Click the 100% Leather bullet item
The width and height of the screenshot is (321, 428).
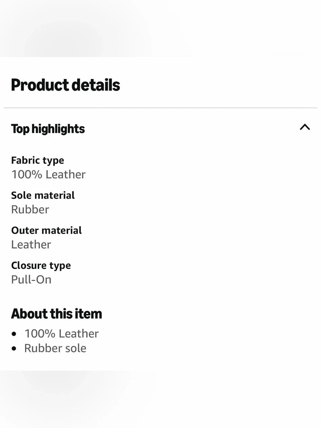click(62, 334)
